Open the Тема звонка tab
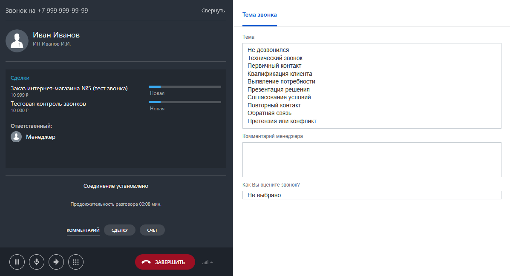 coord(259,14)
